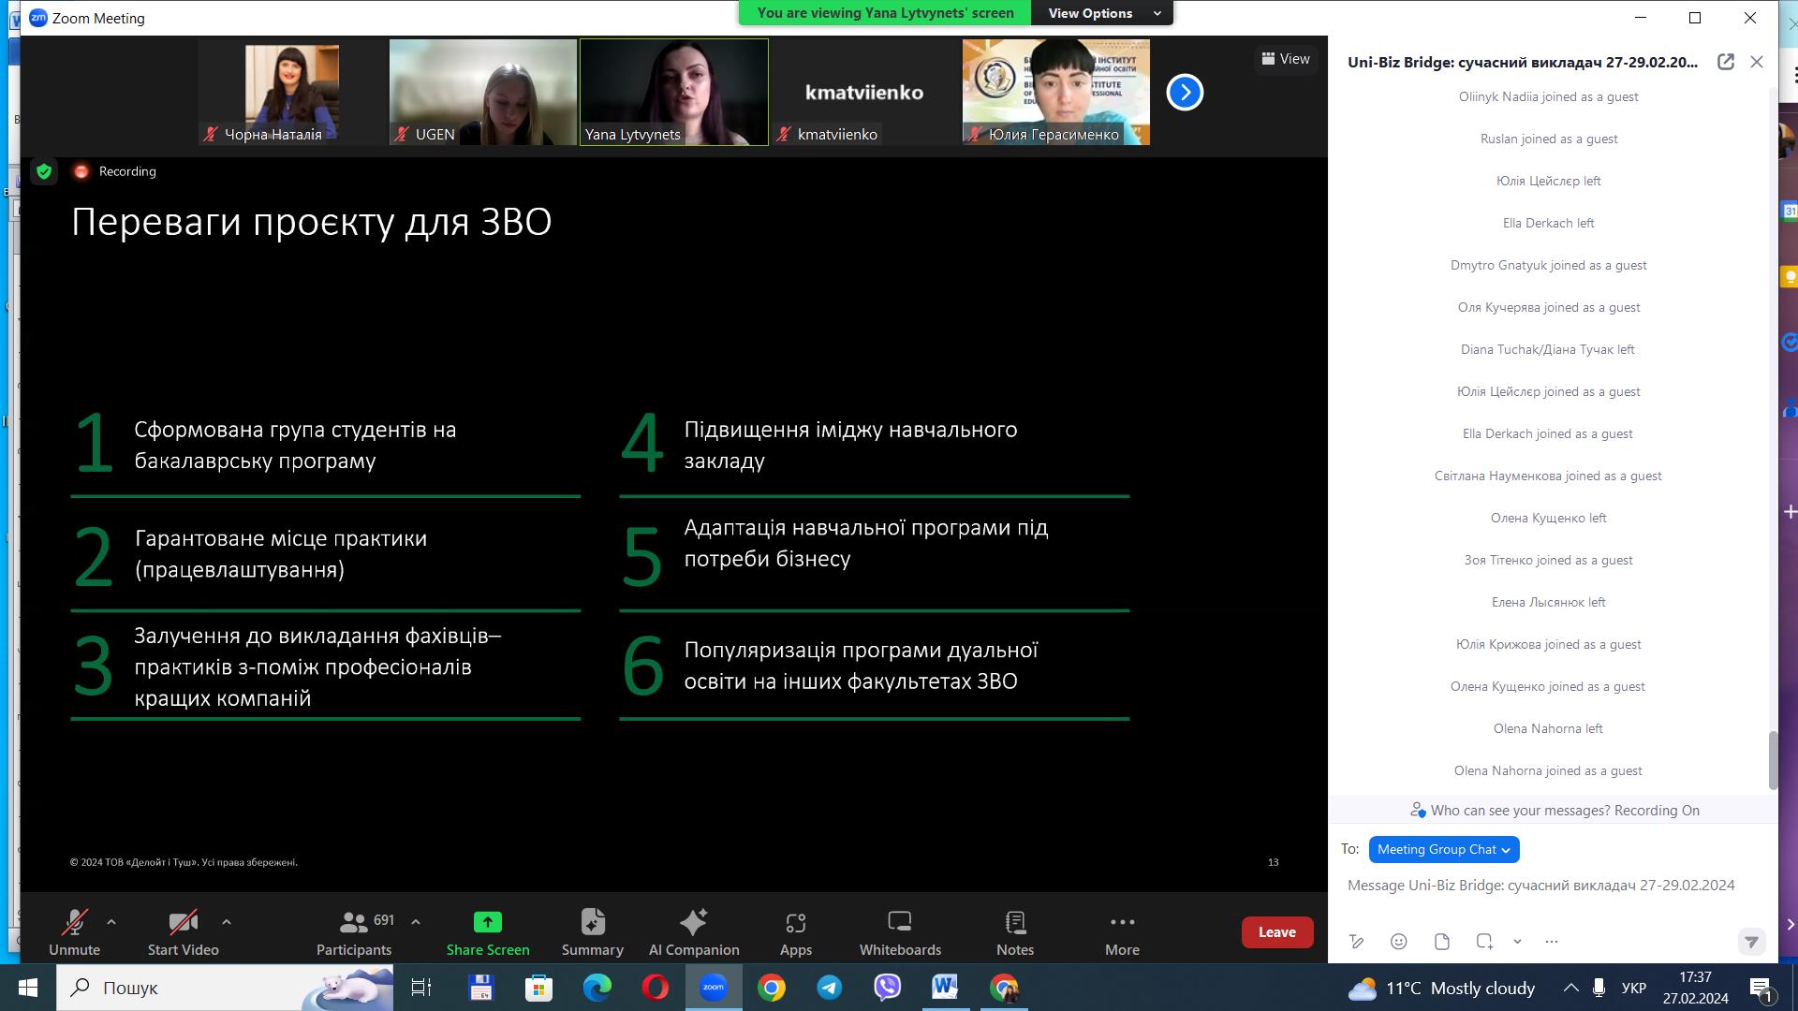Pop out the chat panel

(x=1725, y=62)
